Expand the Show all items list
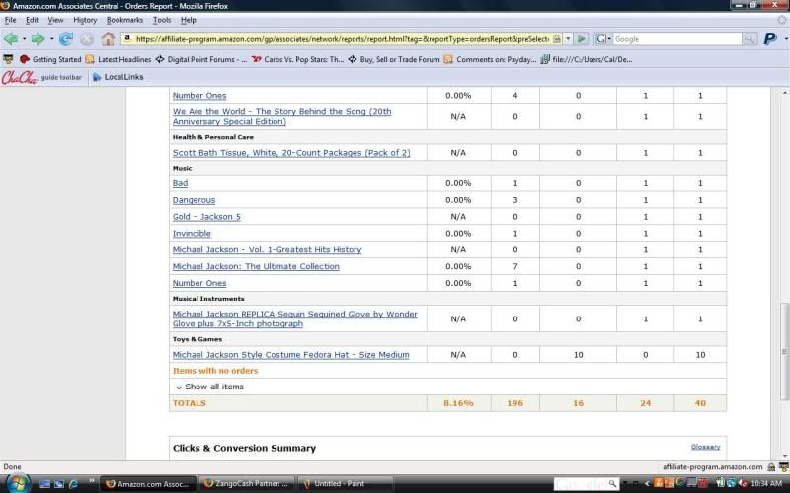This screenshot has width=790, height=493. pyautogui.click(x=209, y=387)
